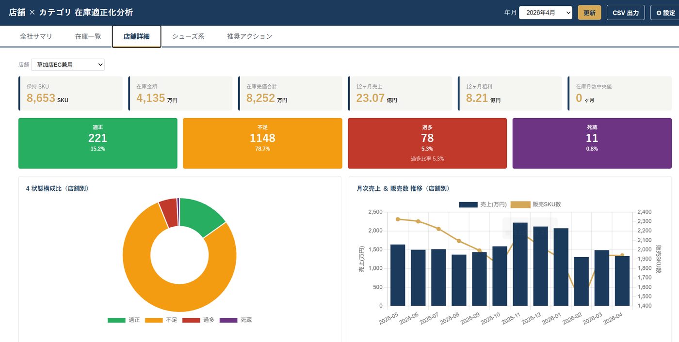
Task: Click the 在庫金額 4,135 万円 card
Action: click(180, 93)
